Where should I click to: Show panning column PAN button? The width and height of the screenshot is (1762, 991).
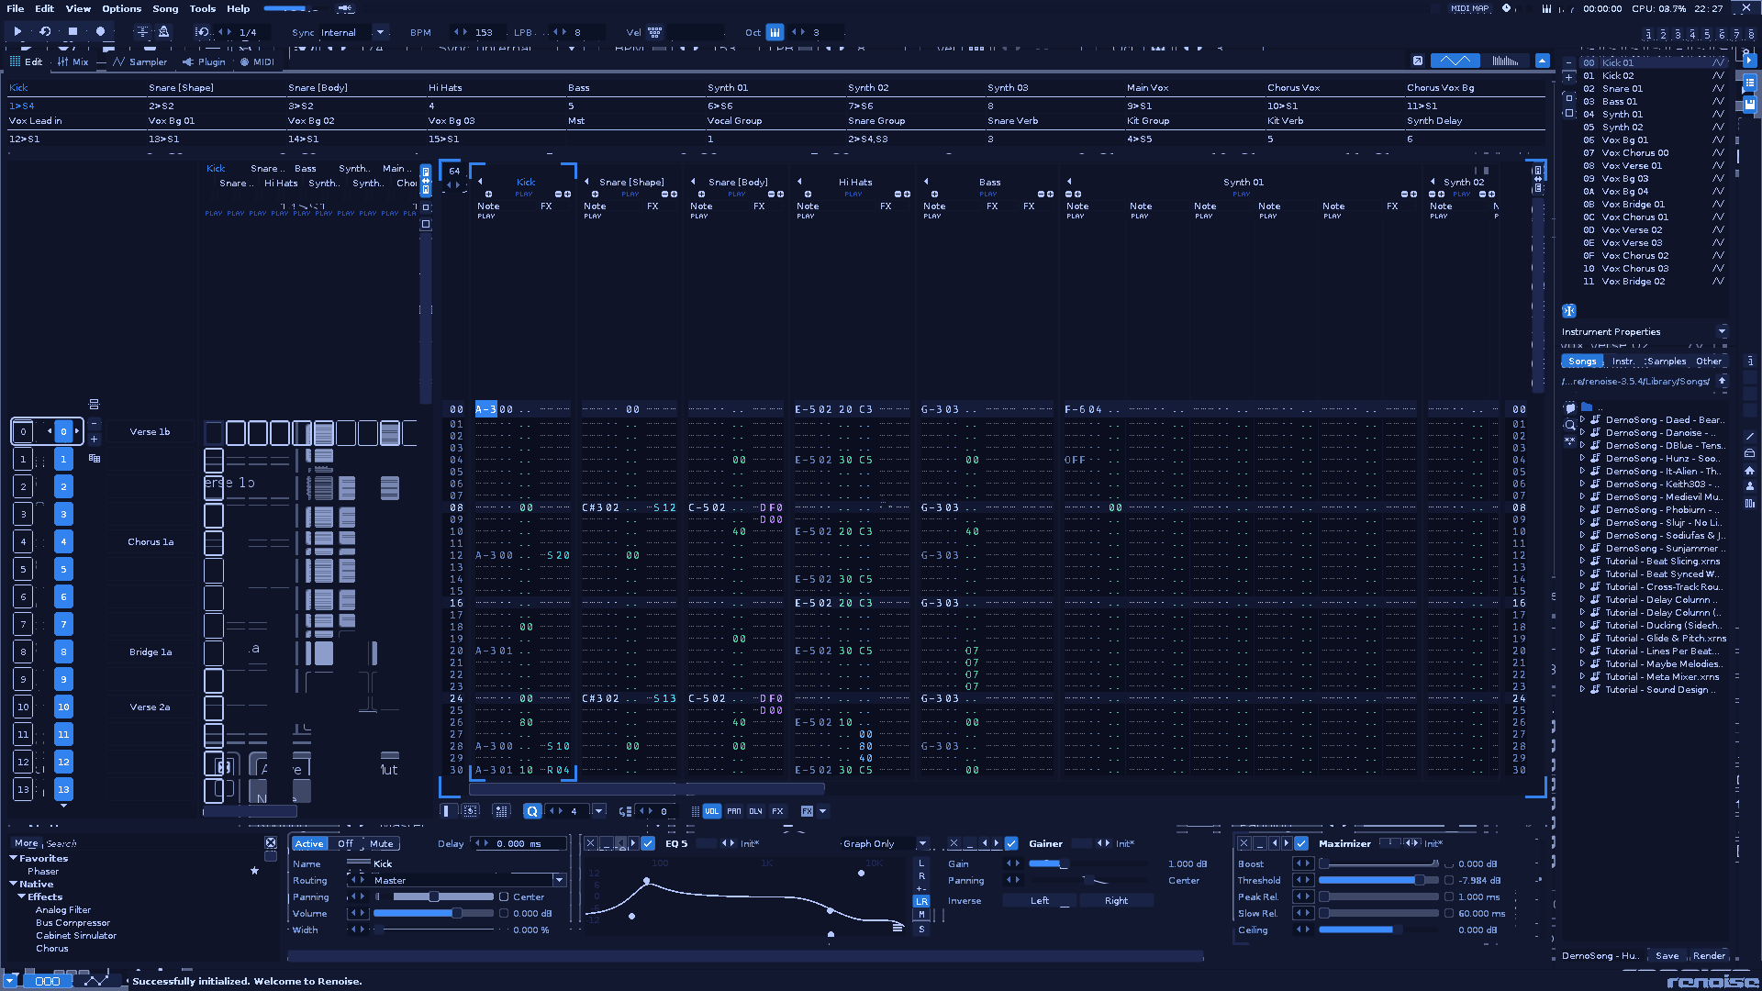coord(734,811)
